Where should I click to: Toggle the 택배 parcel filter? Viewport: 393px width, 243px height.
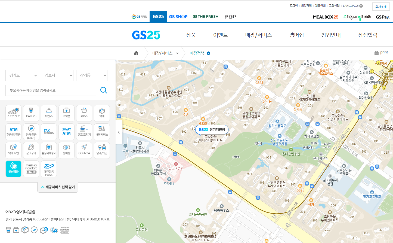(102, 113)
